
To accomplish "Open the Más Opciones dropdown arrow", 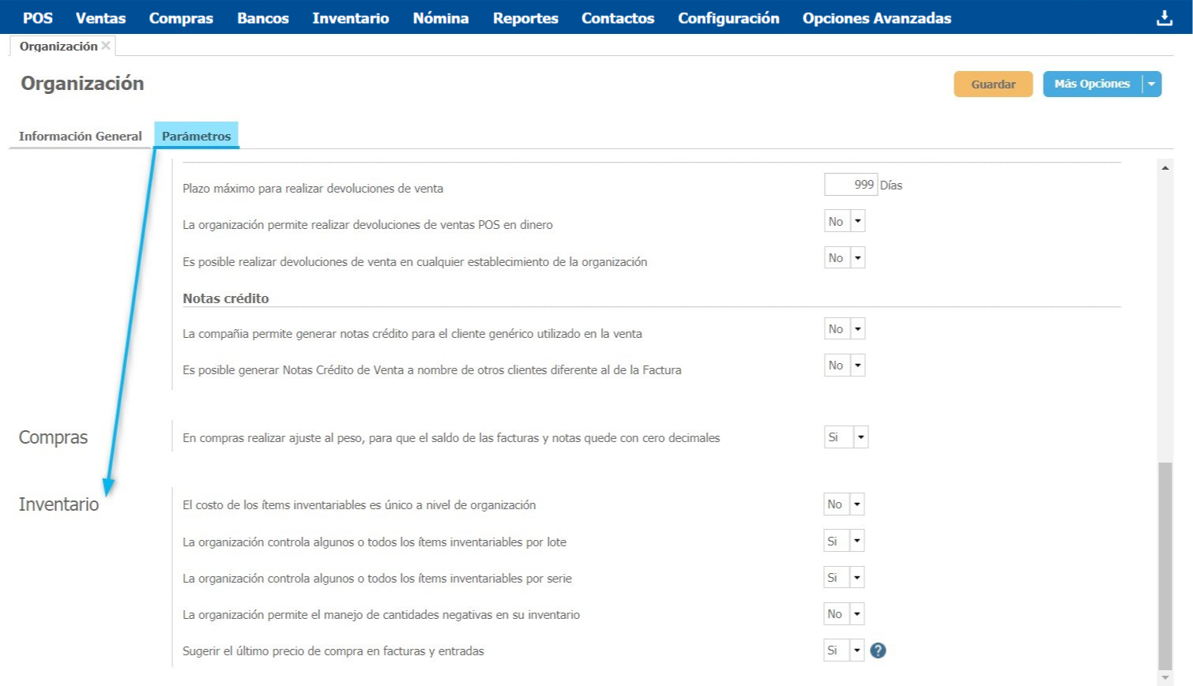I will click(x=1151, y=84).
